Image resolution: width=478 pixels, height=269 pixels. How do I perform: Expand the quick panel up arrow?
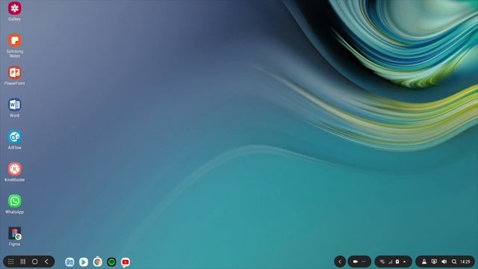click(405, 262)
